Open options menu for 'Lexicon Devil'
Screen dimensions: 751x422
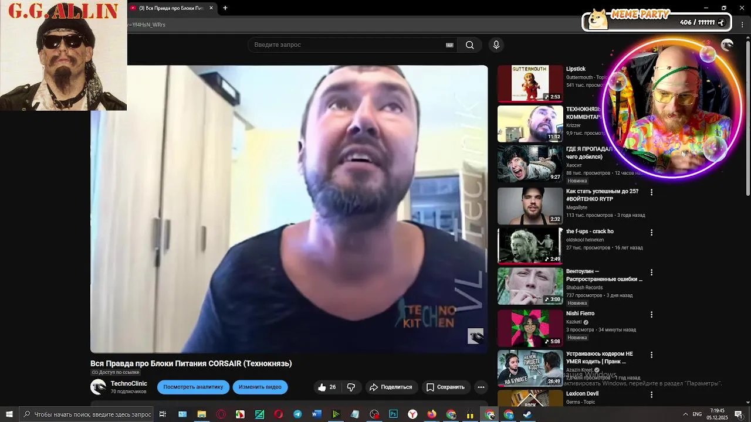coord(651,395)
